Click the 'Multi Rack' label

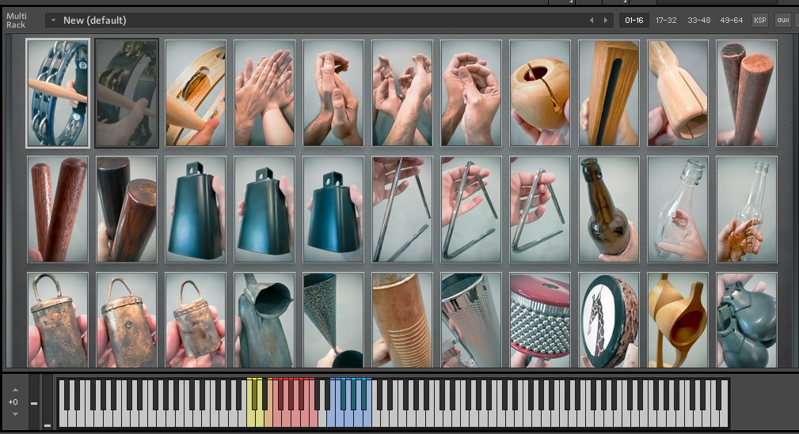pos(17,21)
